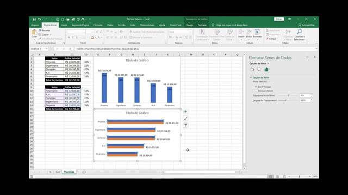Viewport: 348px width, 195px height.
Task: Save the workbook from the quick access toolbar
Action: click(34, 19)
